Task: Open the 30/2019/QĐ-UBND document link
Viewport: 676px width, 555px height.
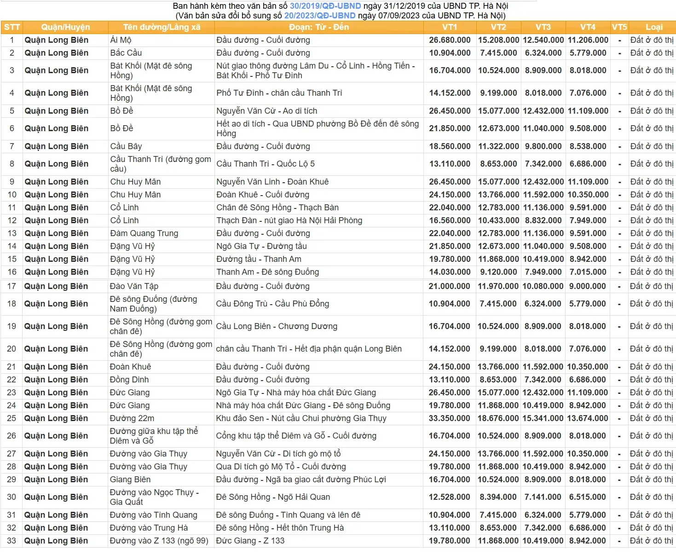Action: pos(325,6)
